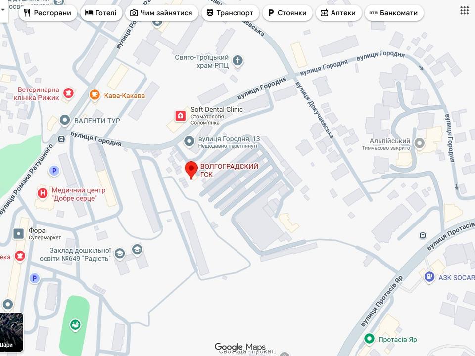Filter map by Ресторани chip

pyautogui.click(x=48, y=13)
